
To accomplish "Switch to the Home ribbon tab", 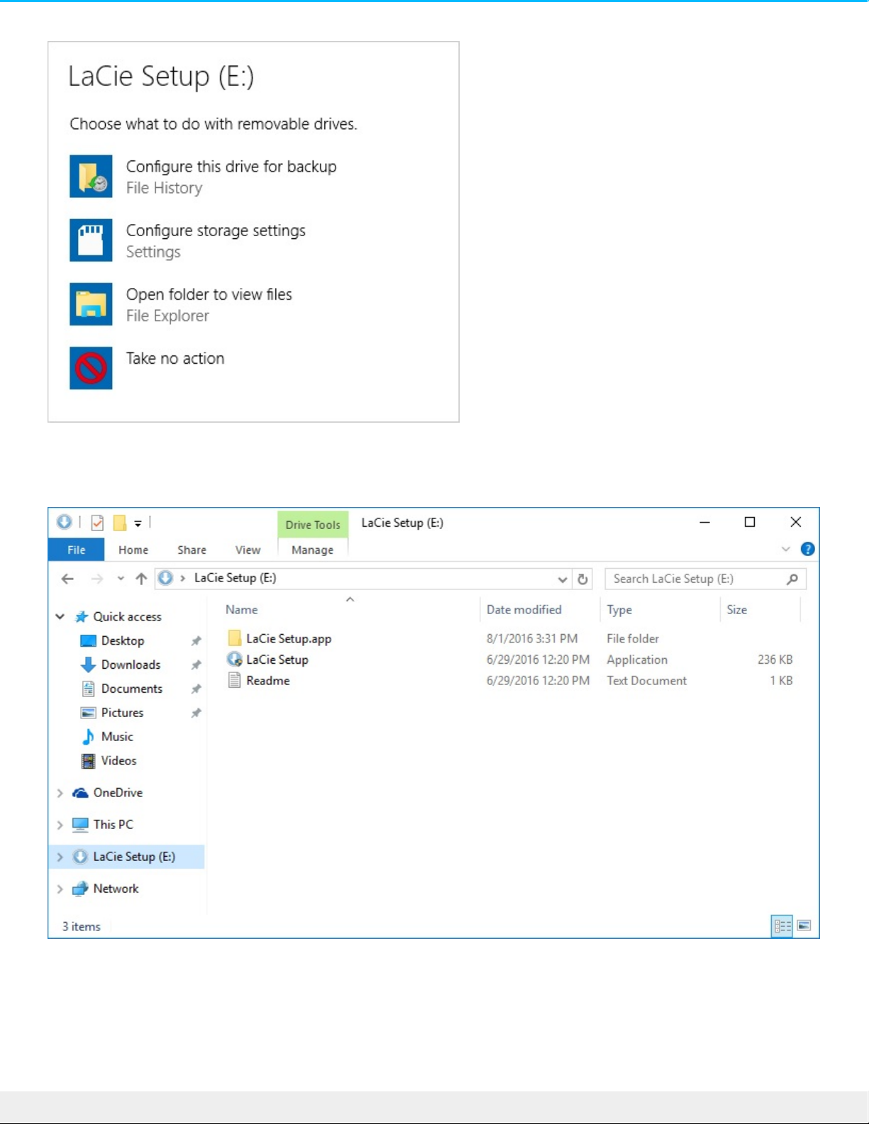I will tap(133, 550).
